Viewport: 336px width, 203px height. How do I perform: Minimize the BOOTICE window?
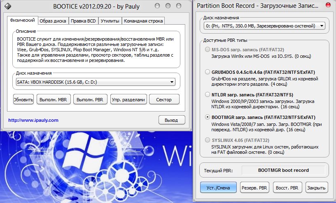(156, 7)
